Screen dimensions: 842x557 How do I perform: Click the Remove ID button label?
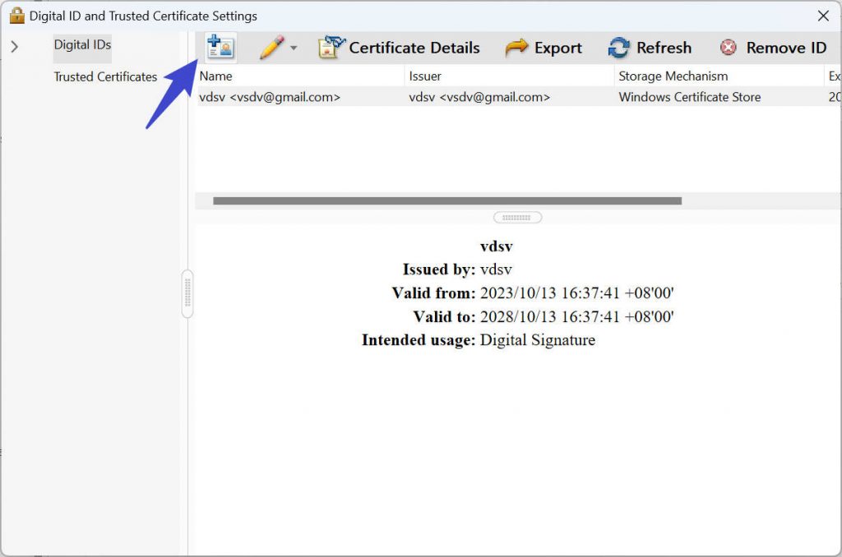pyautogui.click(x=784, y=48)
